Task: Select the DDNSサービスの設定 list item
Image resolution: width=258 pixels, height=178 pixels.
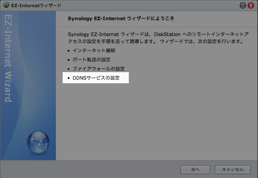Action: point(96,78)
